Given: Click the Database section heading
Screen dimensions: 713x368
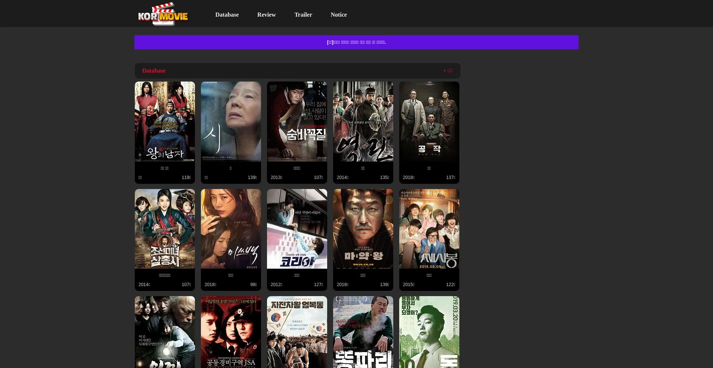Looking at the screenshot, I should coord(154,70).
